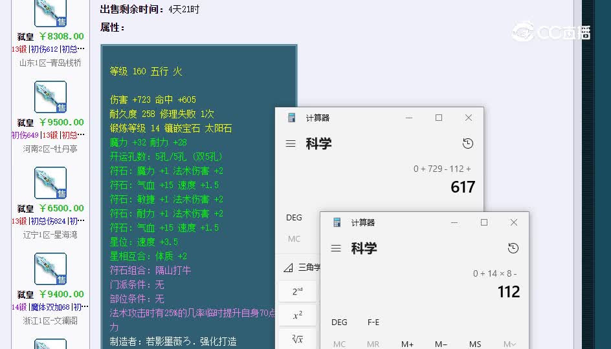Click MC button in front calculator

[339, 344]
